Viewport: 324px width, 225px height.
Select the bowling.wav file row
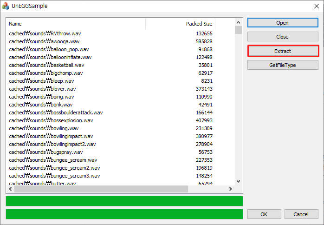tap(110, 128)
